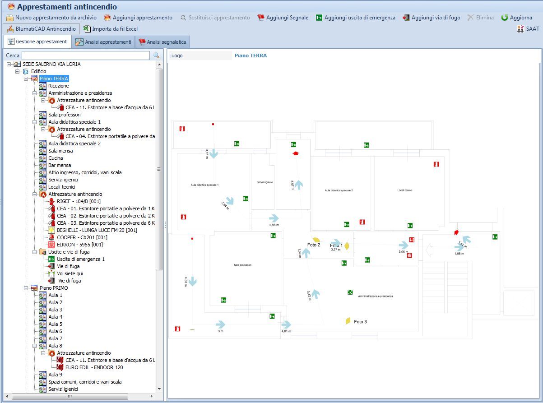This screenshot has height=403, width=543.
Task: Click Nuovo appestamento da archivio
Action: tap(51, 18)
